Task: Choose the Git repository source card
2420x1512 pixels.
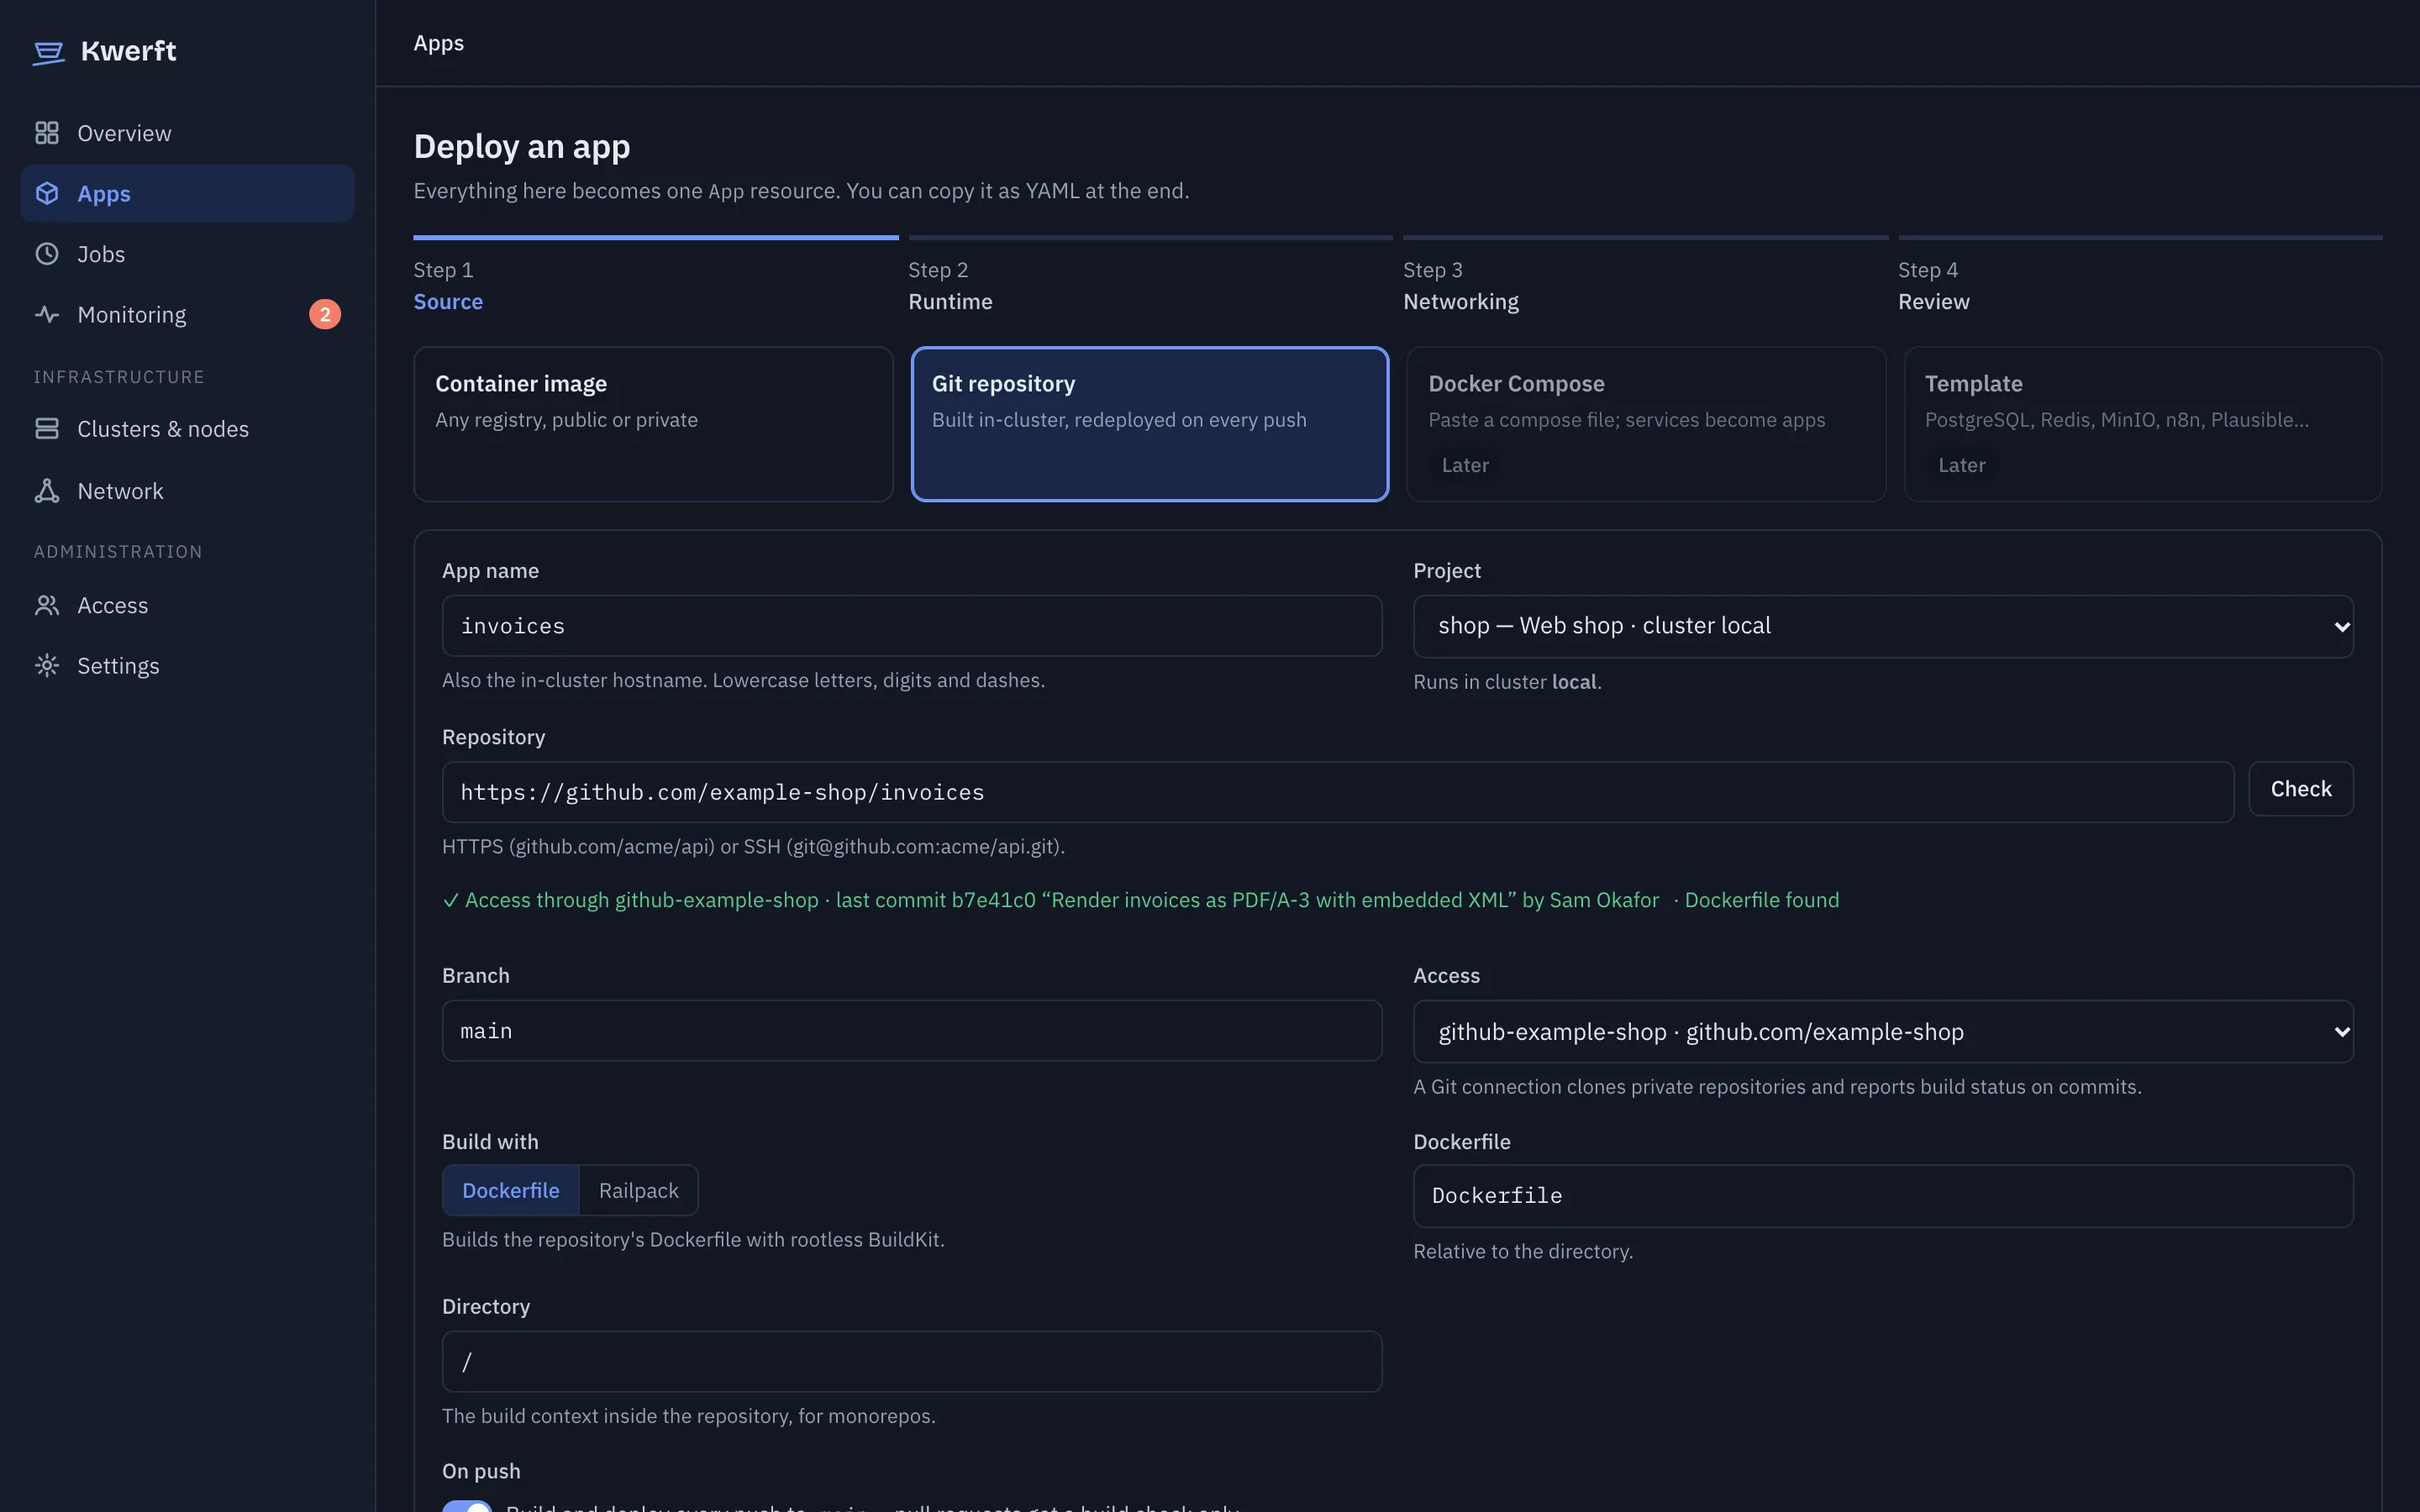Action: [1150, 424]
